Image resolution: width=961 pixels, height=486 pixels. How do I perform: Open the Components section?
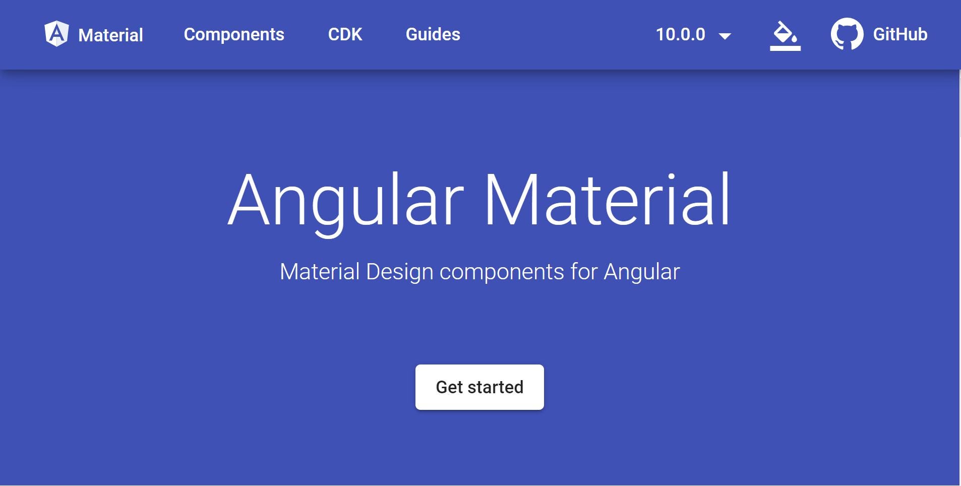[x=234, y=34]
